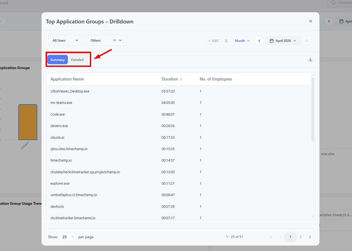Change the rows per page dropdown

pos(68,237)
